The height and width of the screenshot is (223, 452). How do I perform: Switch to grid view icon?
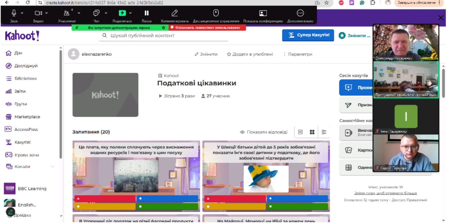(x=312, y=132)
